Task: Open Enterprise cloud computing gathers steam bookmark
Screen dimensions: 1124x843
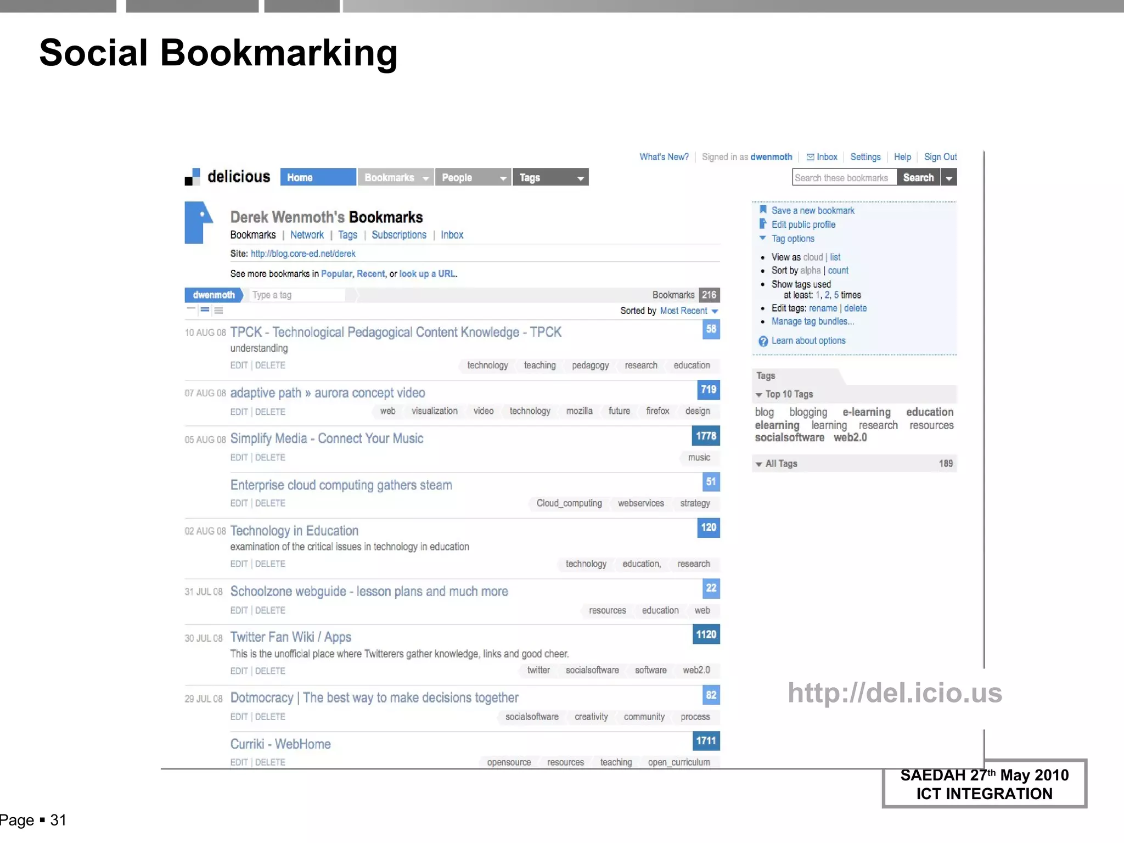Action: (x=341, y=485)
